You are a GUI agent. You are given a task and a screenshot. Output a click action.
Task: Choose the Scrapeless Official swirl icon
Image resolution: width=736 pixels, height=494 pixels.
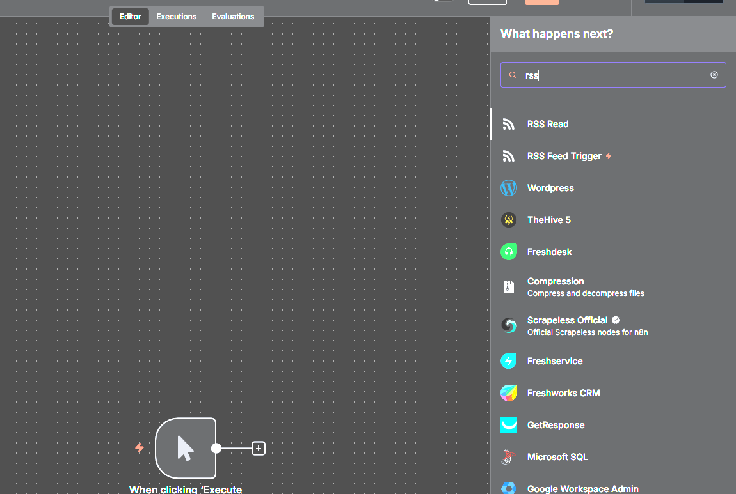(x=509, y=325)
